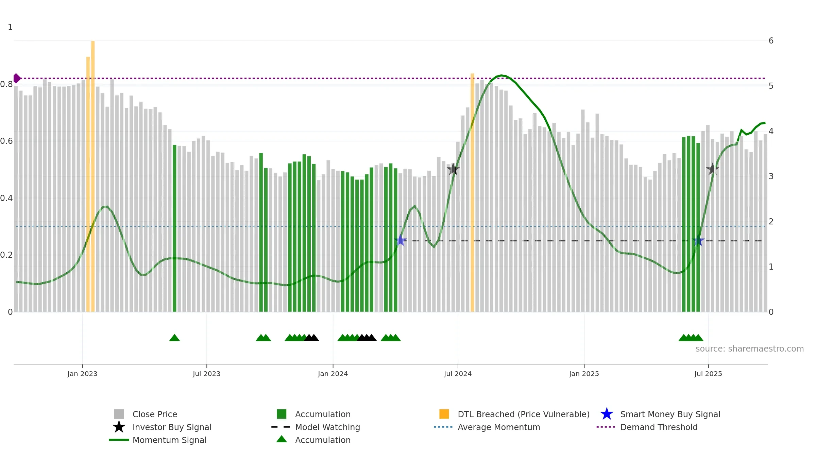Screen dimensions: 816x459
Task: Click the tall orange DTL Breached bar near Jan 2023
Action: 92,176
